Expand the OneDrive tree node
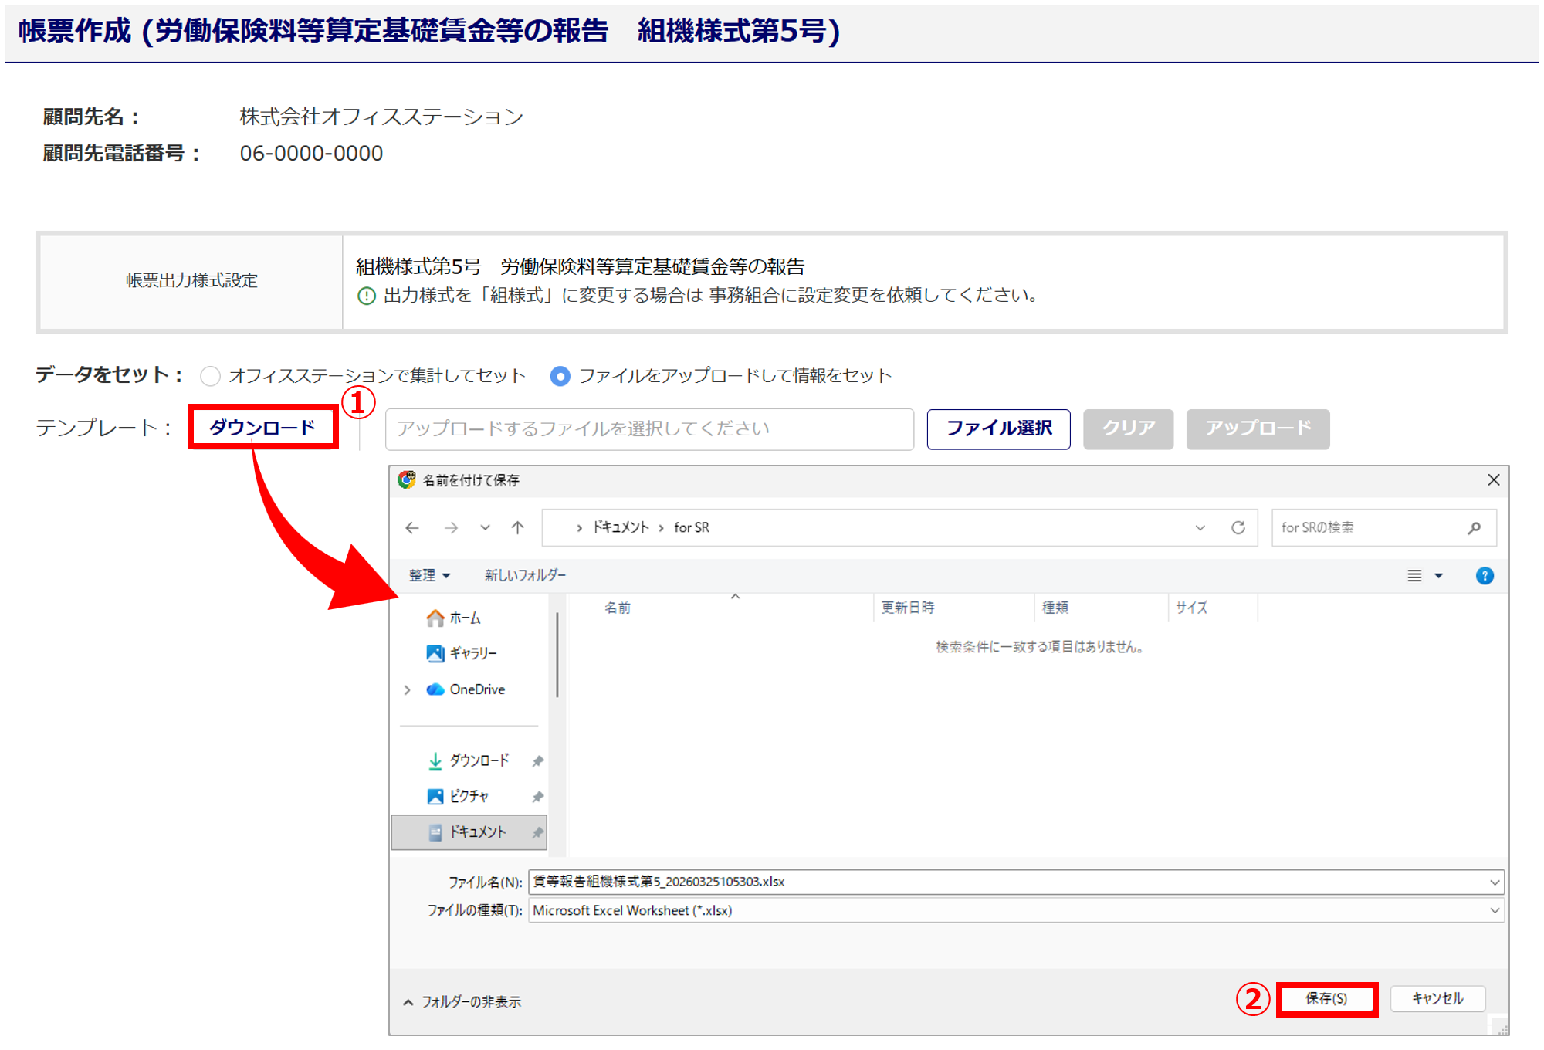This screenshot has width=1544, height=1050. pyautogui.click(x=408, y=689)
